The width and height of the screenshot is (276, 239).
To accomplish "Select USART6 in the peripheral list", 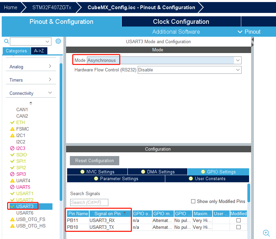I will (x=25, y=213).
